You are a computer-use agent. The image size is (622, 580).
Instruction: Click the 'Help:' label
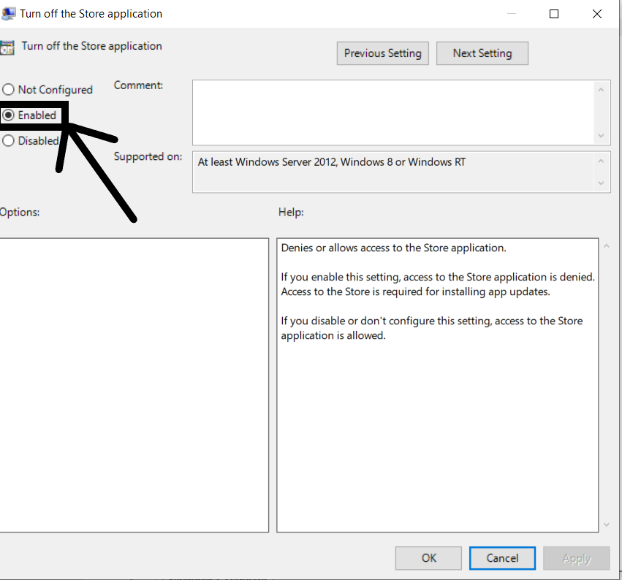pyautogui.click(x=291, y=212)
